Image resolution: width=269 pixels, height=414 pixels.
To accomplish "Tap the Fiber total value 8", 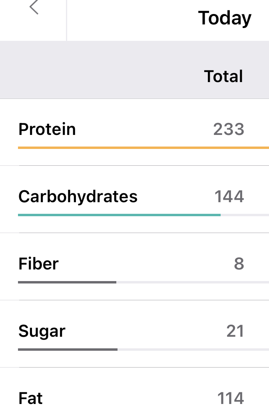I will pyautogui.click(x=239, y=264).
